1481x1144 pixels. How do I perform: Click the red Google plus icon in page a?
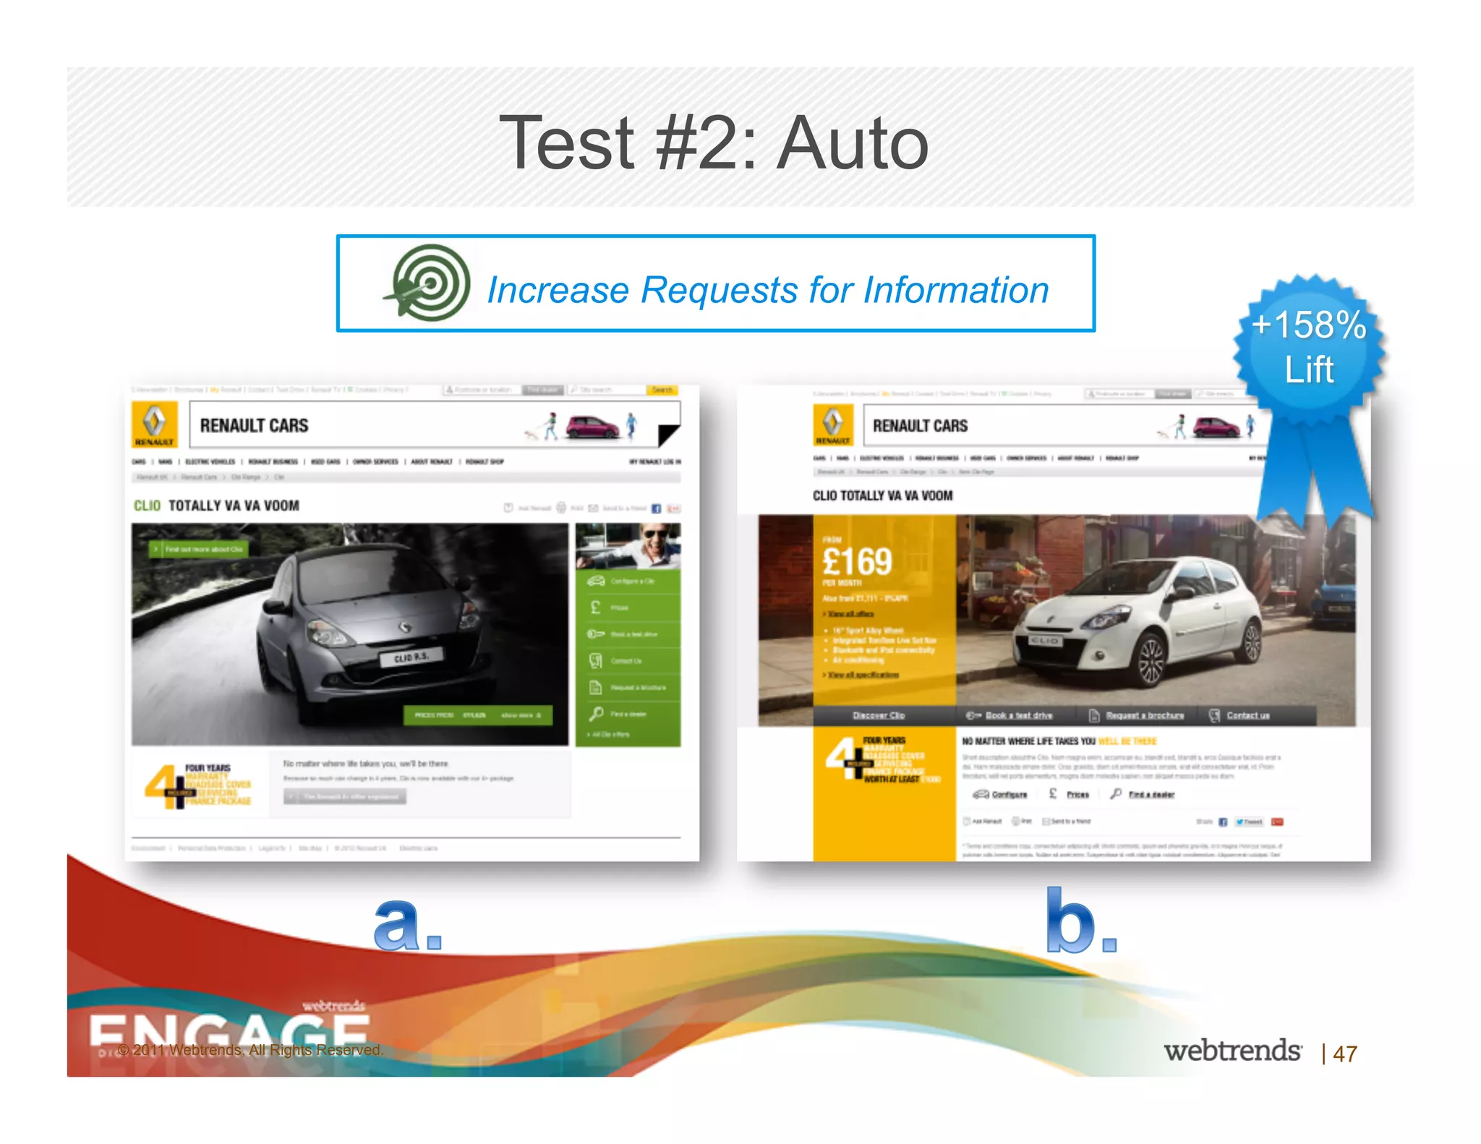tap(673, 508)
